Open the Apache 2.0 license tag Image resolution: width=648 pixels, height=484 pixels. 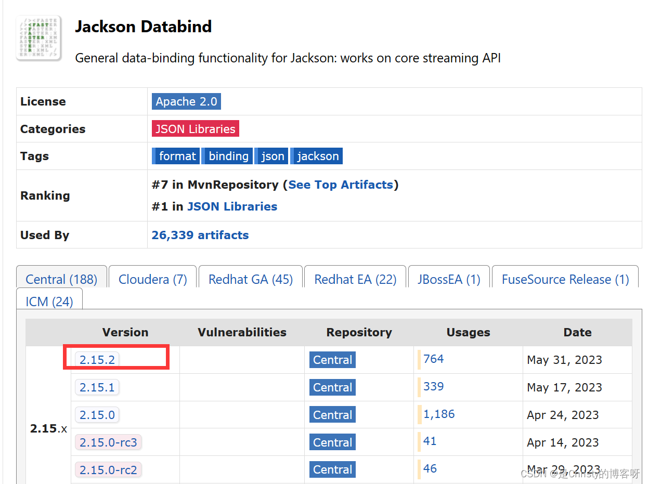(186, 101)
